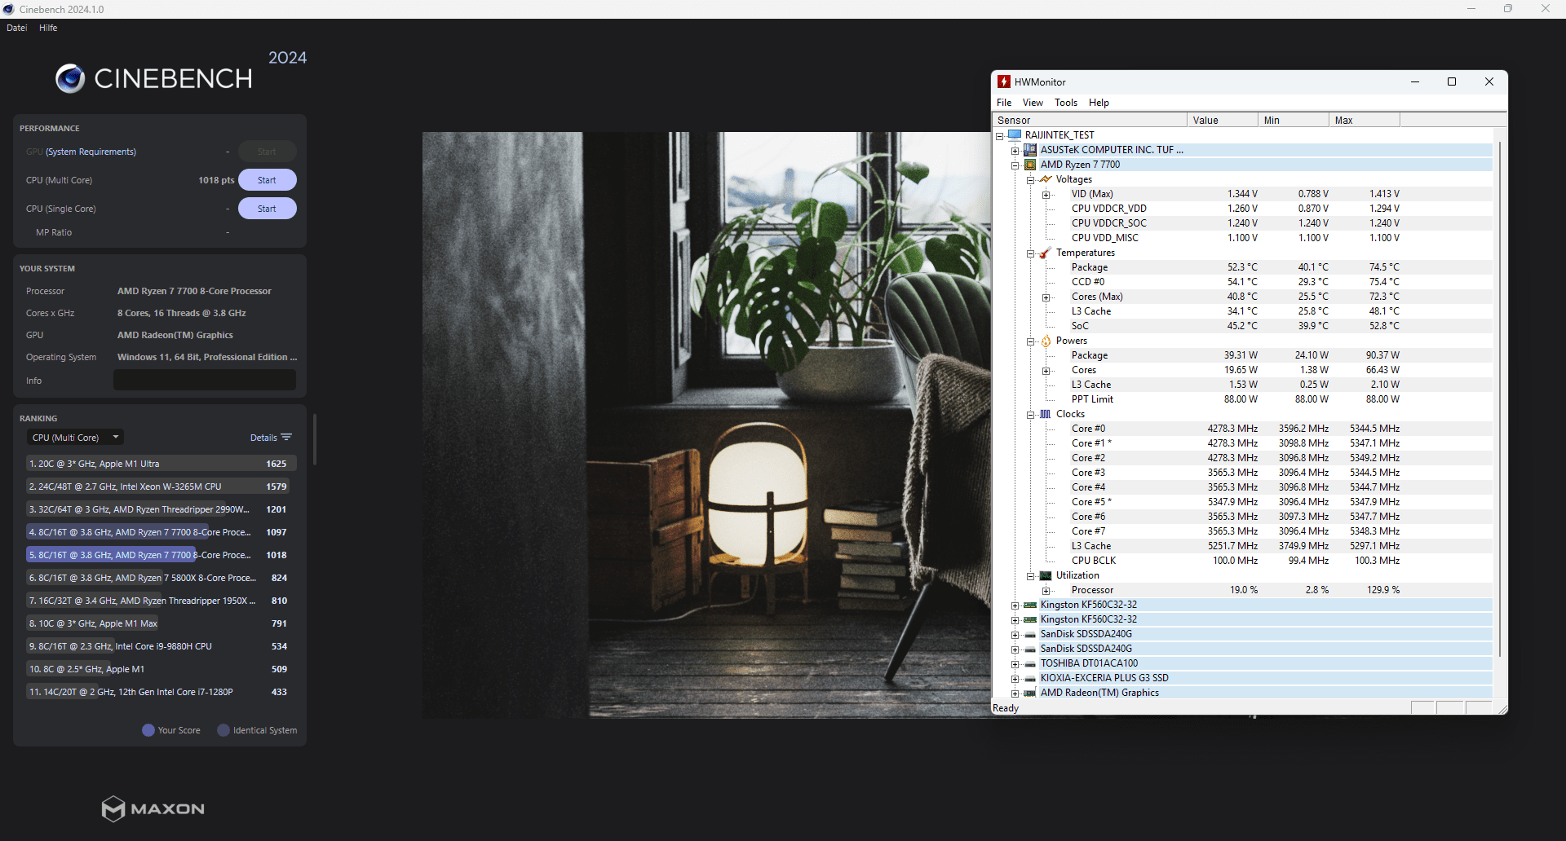The width and height of the screenshot is (1566, 841).
Task: Select the Intel Core i9-9880H ranking entry
Action: (x=161, y=646)
